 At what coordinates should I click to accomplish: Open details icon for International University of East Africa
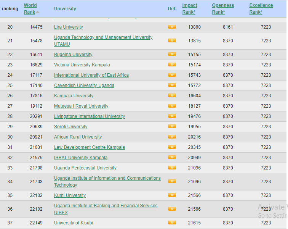coord(172,75)
